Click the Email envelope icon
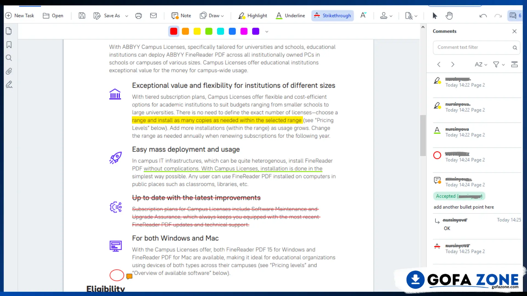Image resolution: width=527 pixels, height=296 pixels. point(153,16)
